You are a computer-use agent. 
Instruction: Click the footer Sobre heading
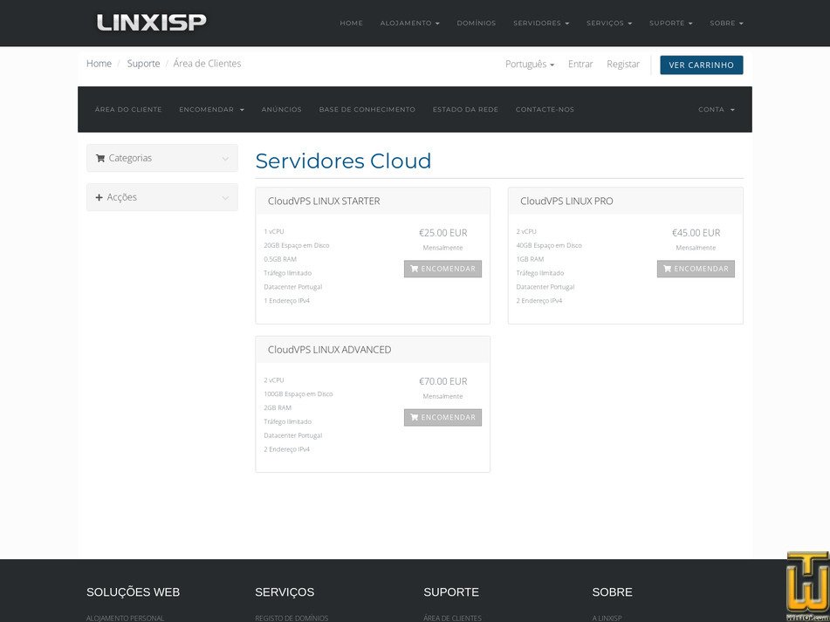pyautogui.click(x=612, y=592)
